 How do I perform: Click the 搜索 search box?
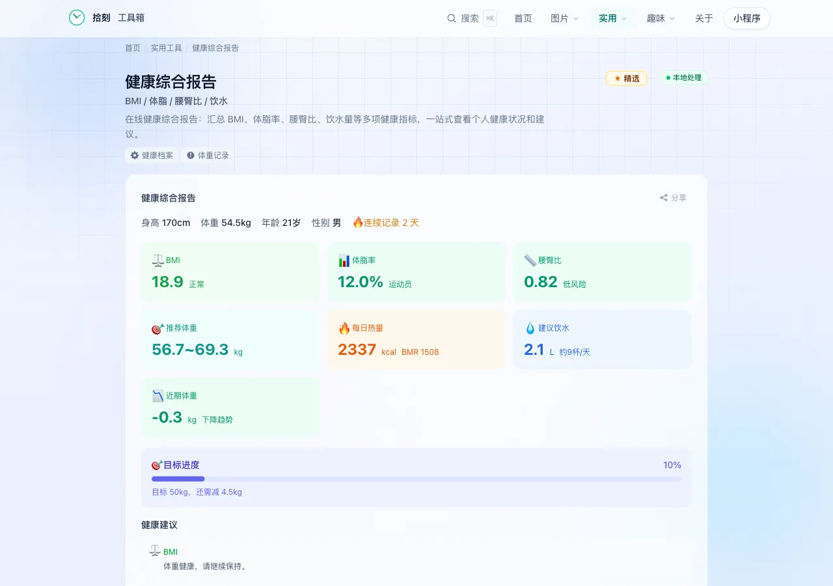click(x=472, y=18)
